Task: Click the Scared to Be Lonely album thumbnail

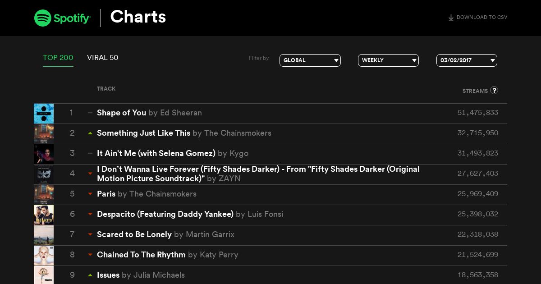Action: 44,235
